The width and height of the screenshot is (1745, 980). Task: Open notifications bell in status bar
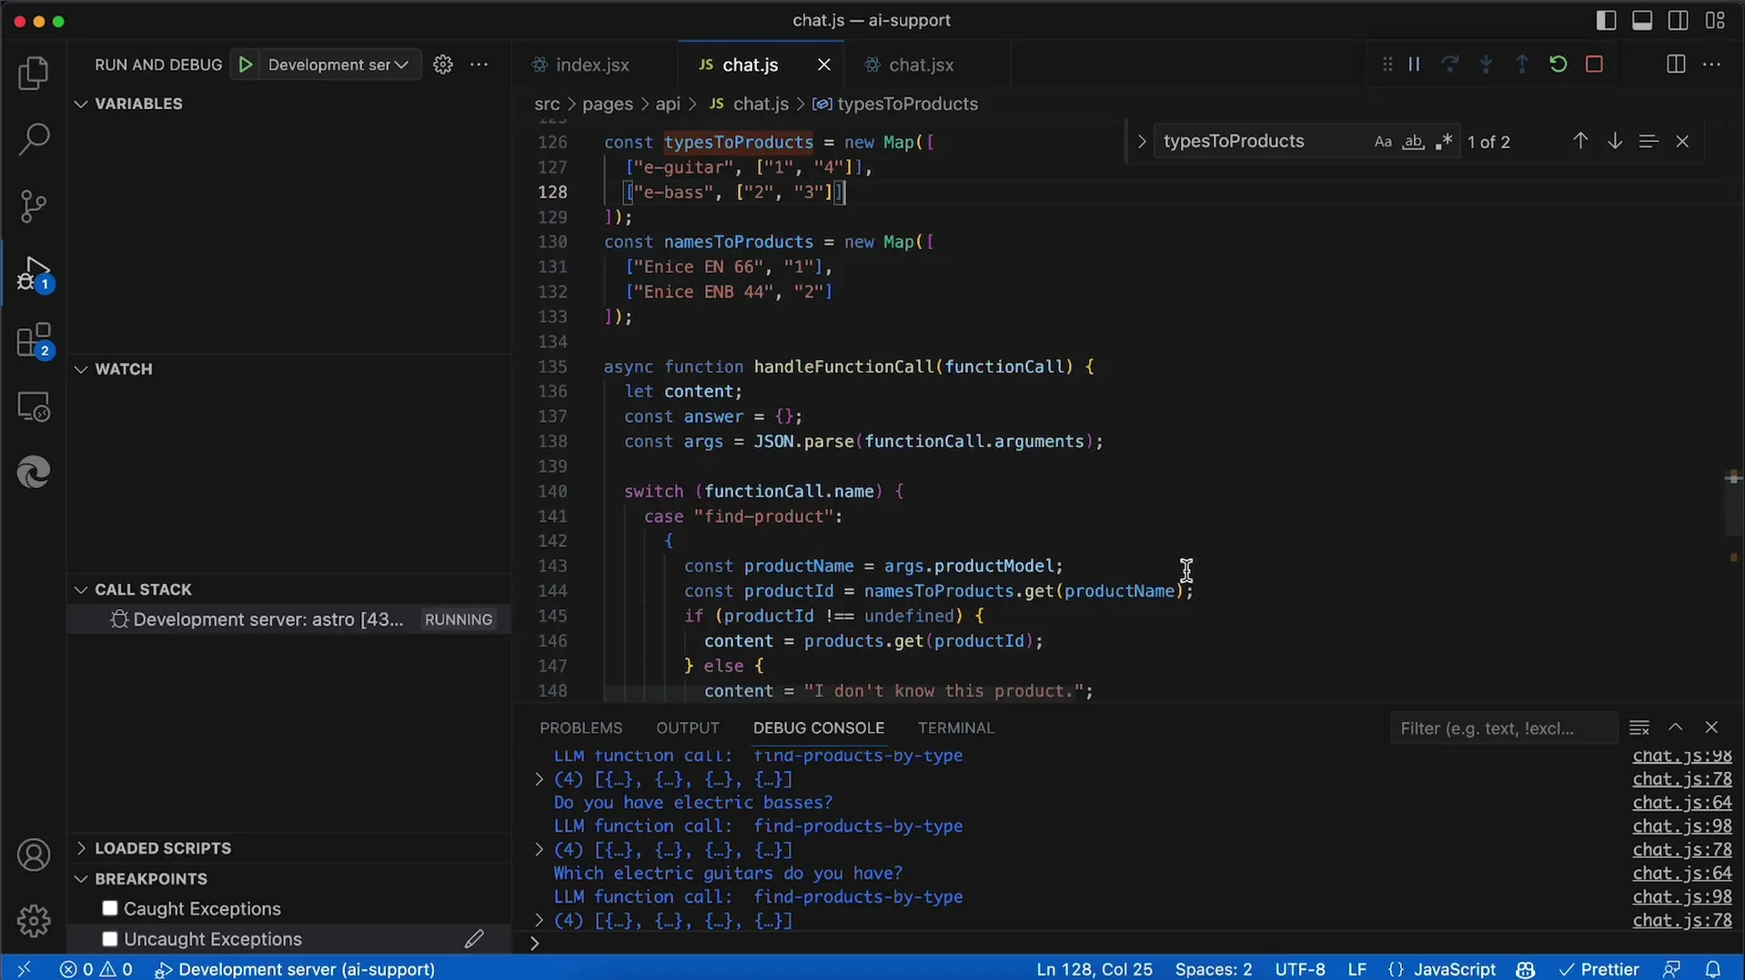(x=1712, y=969)
